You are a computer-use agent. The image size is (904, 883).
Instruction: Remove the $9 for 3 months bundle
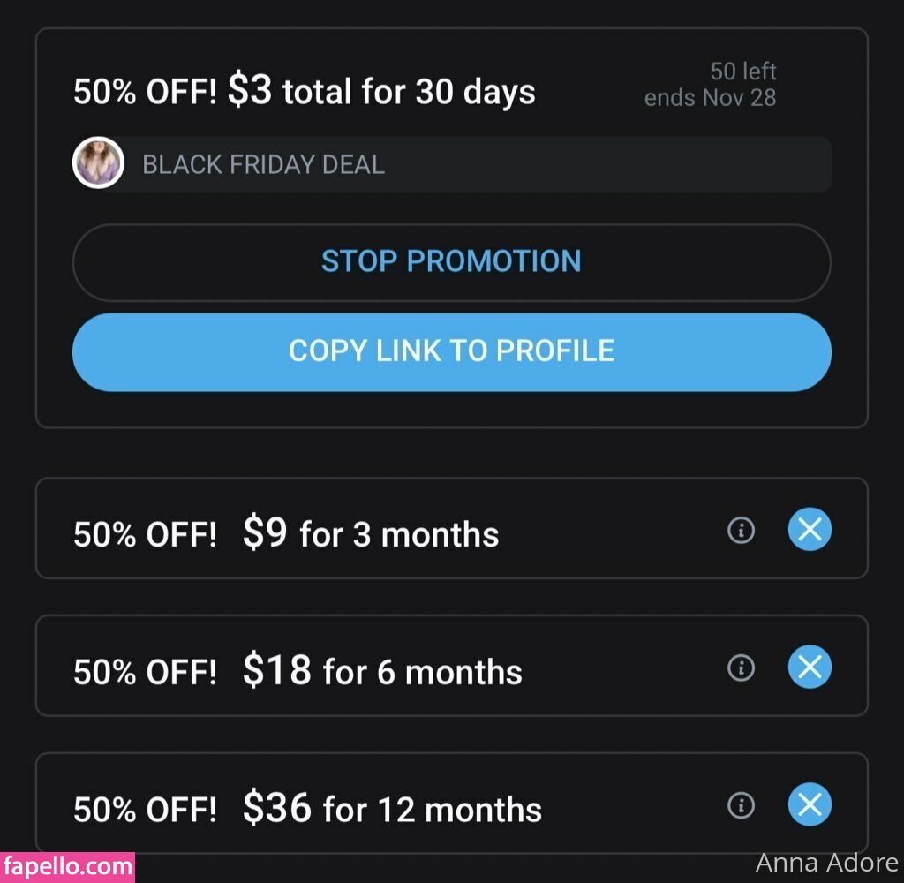point(810,530)
